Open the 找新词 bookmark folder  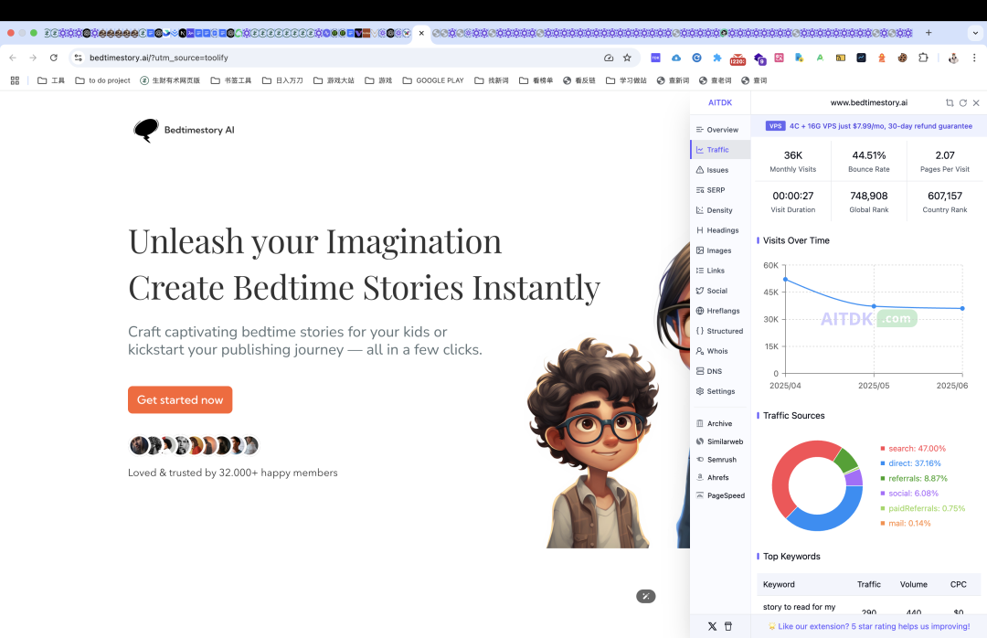pyautogui.click(x=492, y=80)
